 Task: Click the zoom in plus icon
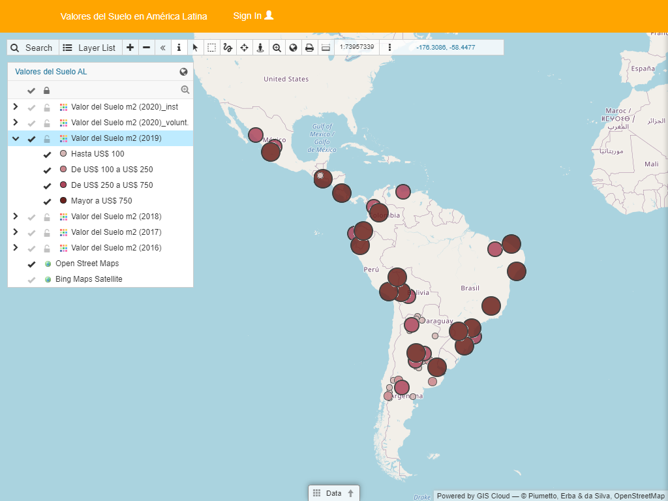(x=130, y=48)
